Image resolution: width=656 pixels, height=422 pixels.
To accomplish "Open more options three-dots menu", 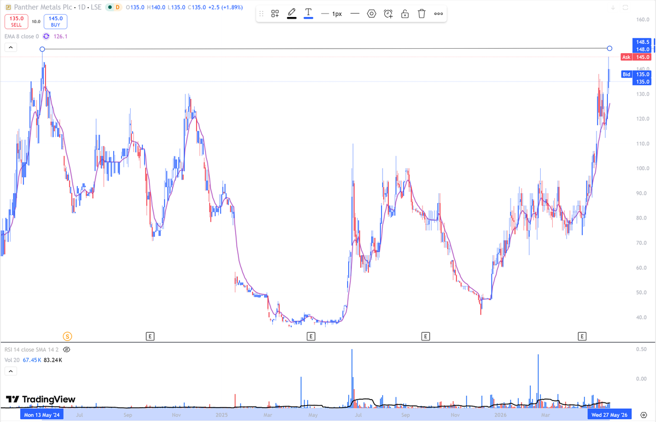I will pyautogui.click(x=438, y=14).
